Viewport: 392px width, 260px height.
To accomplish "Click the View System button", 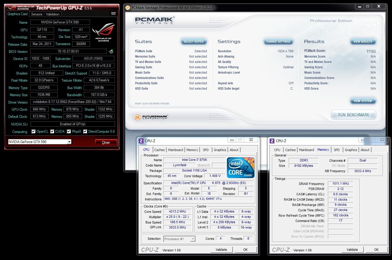I will point(363,101).
